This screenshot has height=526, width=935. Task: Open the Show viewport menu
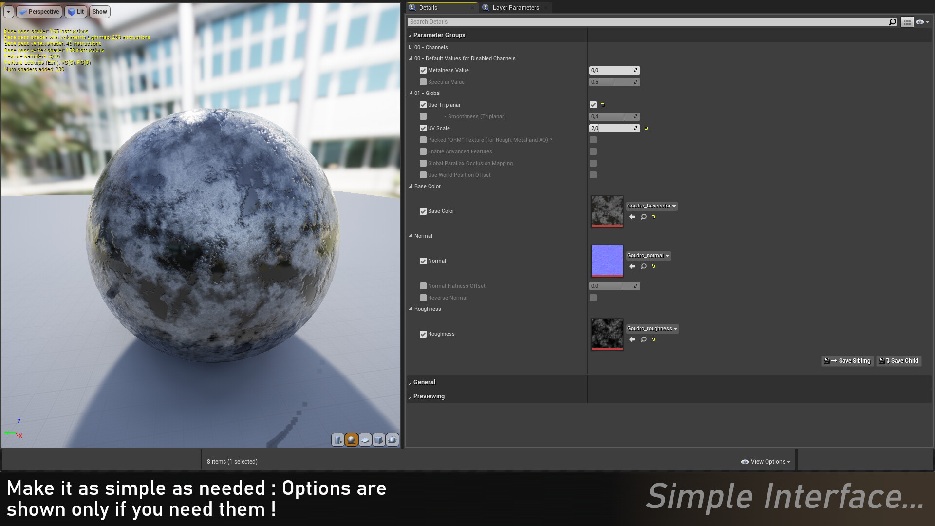pyautogui.click(x=99, y=12)
